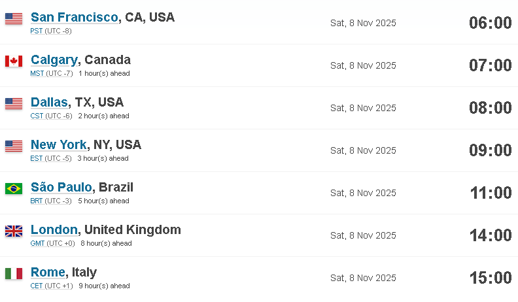Click the 15:00 time for Rome
The width and height of the screenshot is (518, 302).
coord(491,278)
